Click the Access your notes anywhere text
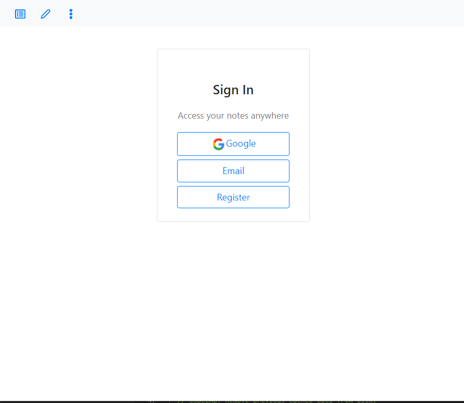The width and height of the screenshot is (464, 403). (x=233, y=116)
